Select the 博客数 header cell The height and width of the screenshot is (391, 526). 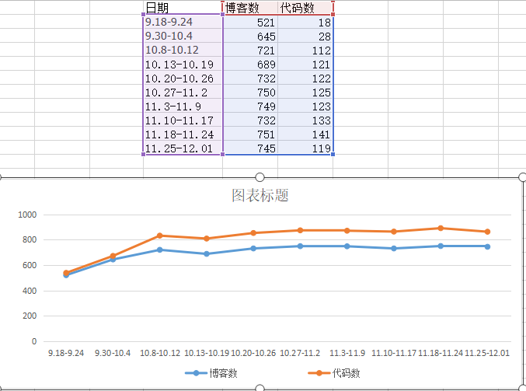tap(250, 7)
